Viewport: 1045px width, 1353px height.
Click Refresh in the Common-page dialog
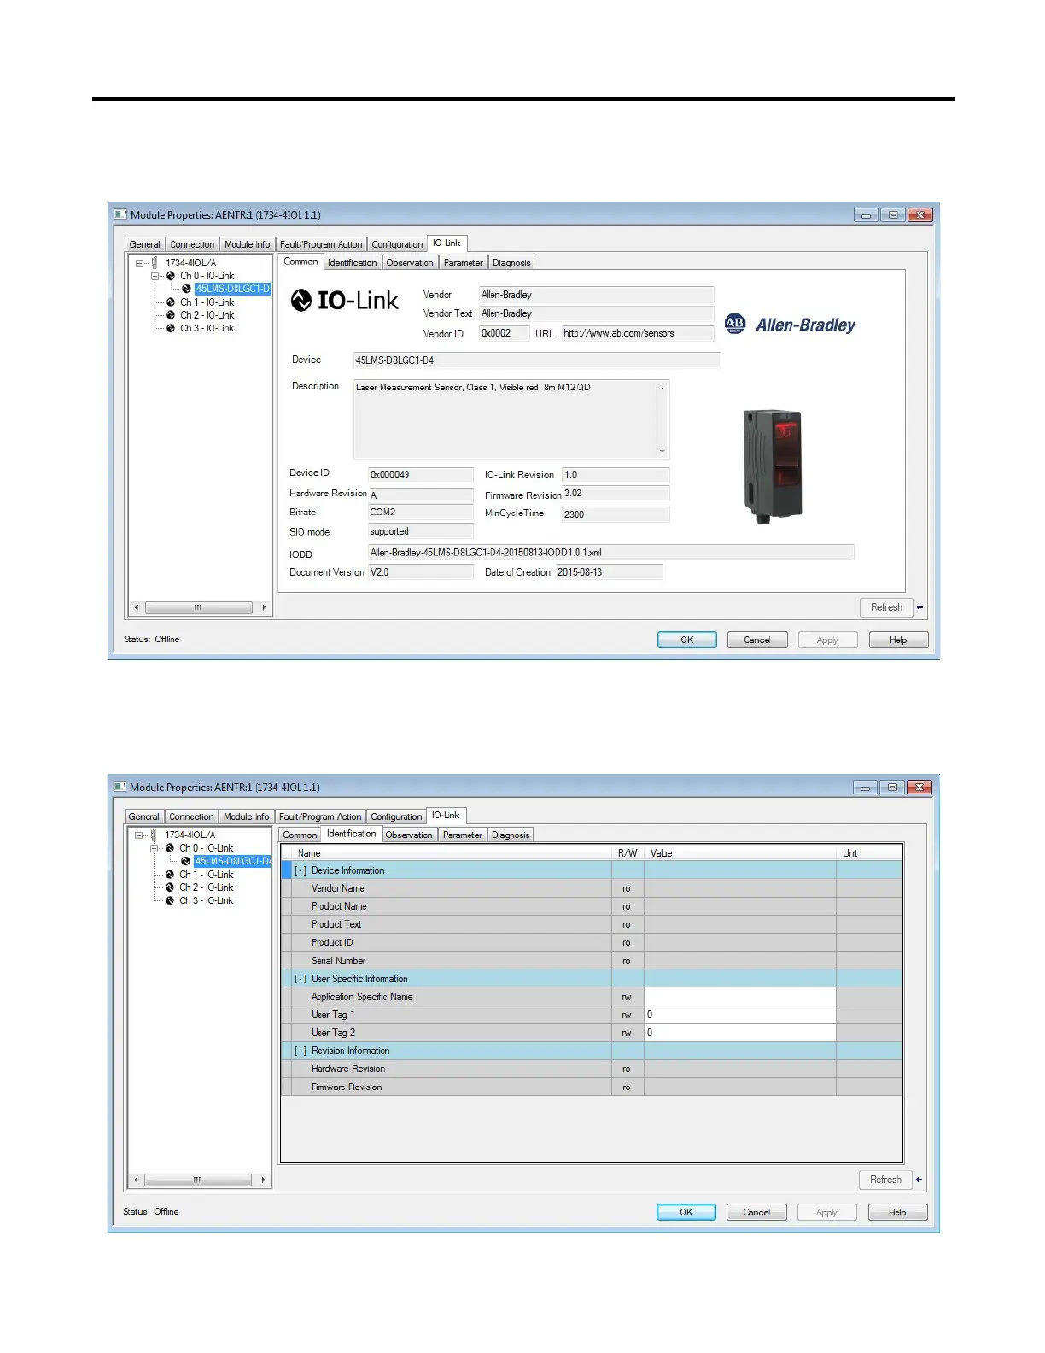coord(886,607)
